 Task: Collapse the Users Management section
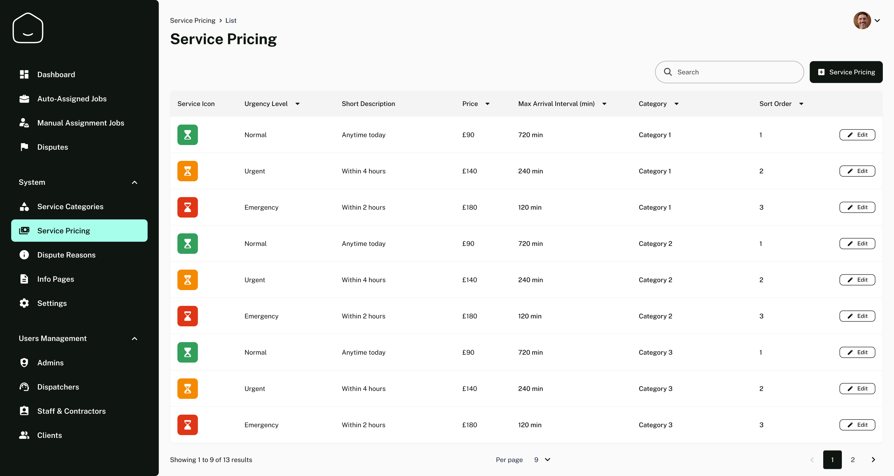click(x=135, y=338)
